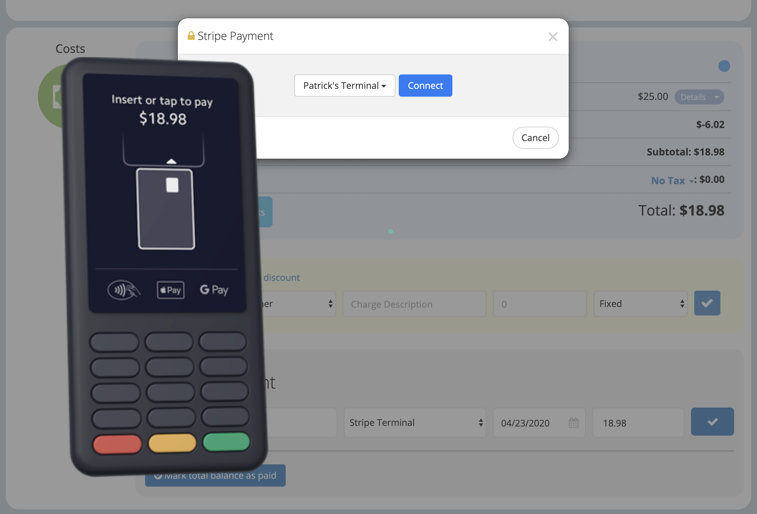This screenshot has height=514, width=757.
Task: Click the $25.00 price value
Action: pos(653,97)
